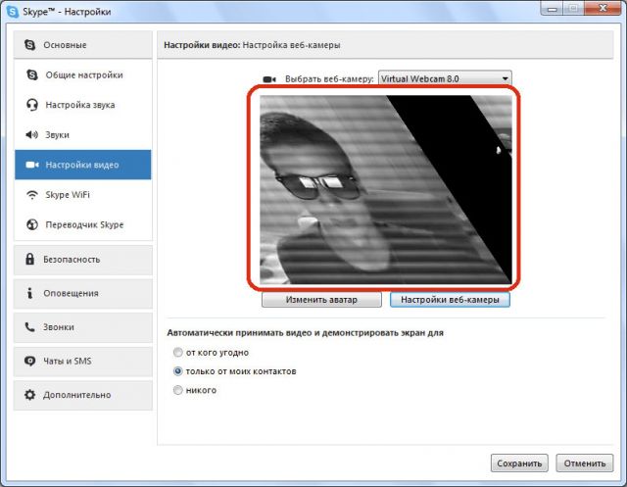Click the chat bubble icon for Чаты и SMS
The height and width of the screenshot is (487, 627).
point(30,361)
